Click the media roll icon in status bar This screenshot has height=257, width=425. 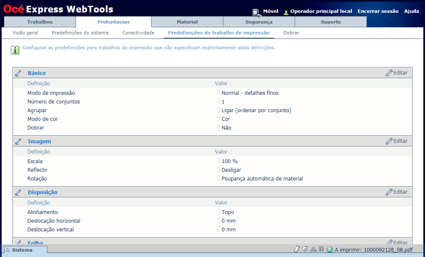click(305, 249)
